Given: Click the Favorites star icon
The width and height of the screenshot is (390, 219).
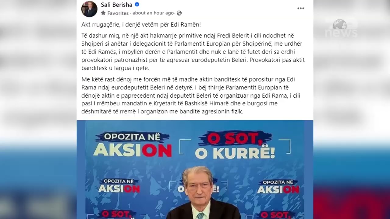Looking at the screenshot, I should click(103, 13).
